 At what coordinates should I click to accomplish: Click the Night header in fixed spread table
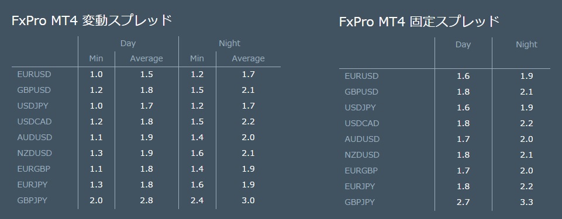coord(526,45)
